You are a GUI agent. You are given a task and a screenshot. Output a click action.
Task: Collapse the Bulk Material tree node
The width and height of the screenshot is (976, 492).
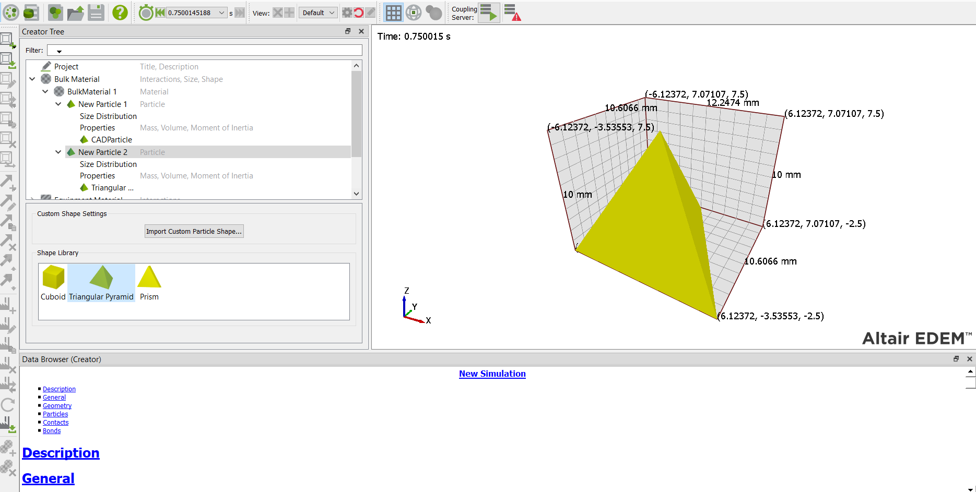[x=32, y=79]
